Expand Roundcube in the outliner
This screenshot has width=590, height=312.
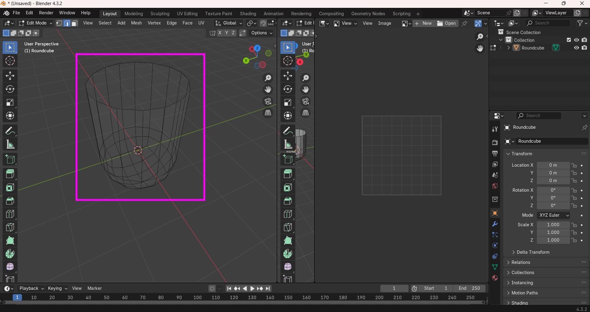(x=508, y=48)
